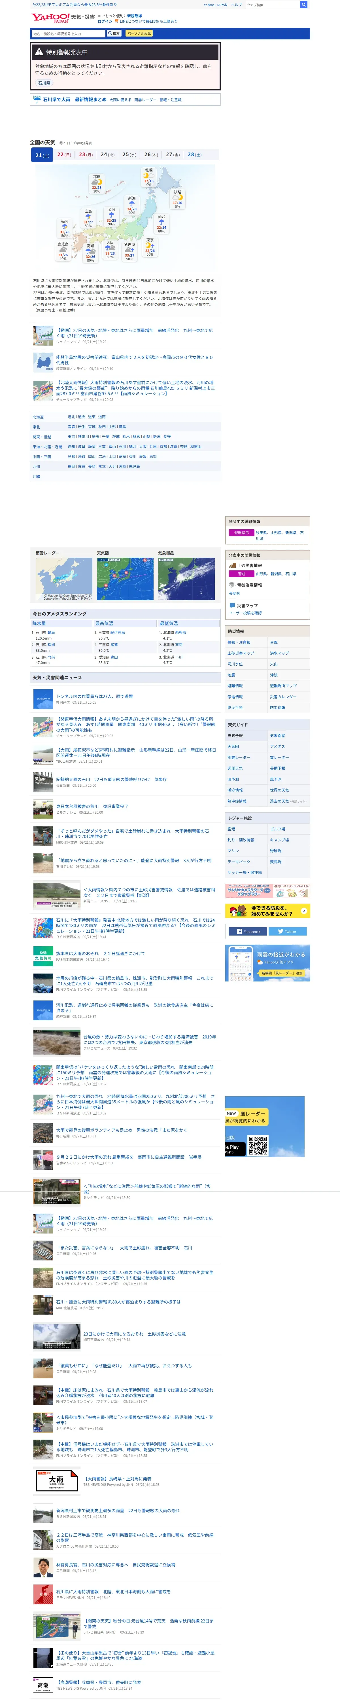
Task: Click the 高知 weather icon on the map
Action: click(90, 251)
